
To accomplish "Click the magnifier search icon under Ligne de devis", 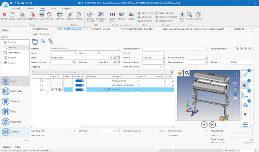I will [x=43, y=41].
